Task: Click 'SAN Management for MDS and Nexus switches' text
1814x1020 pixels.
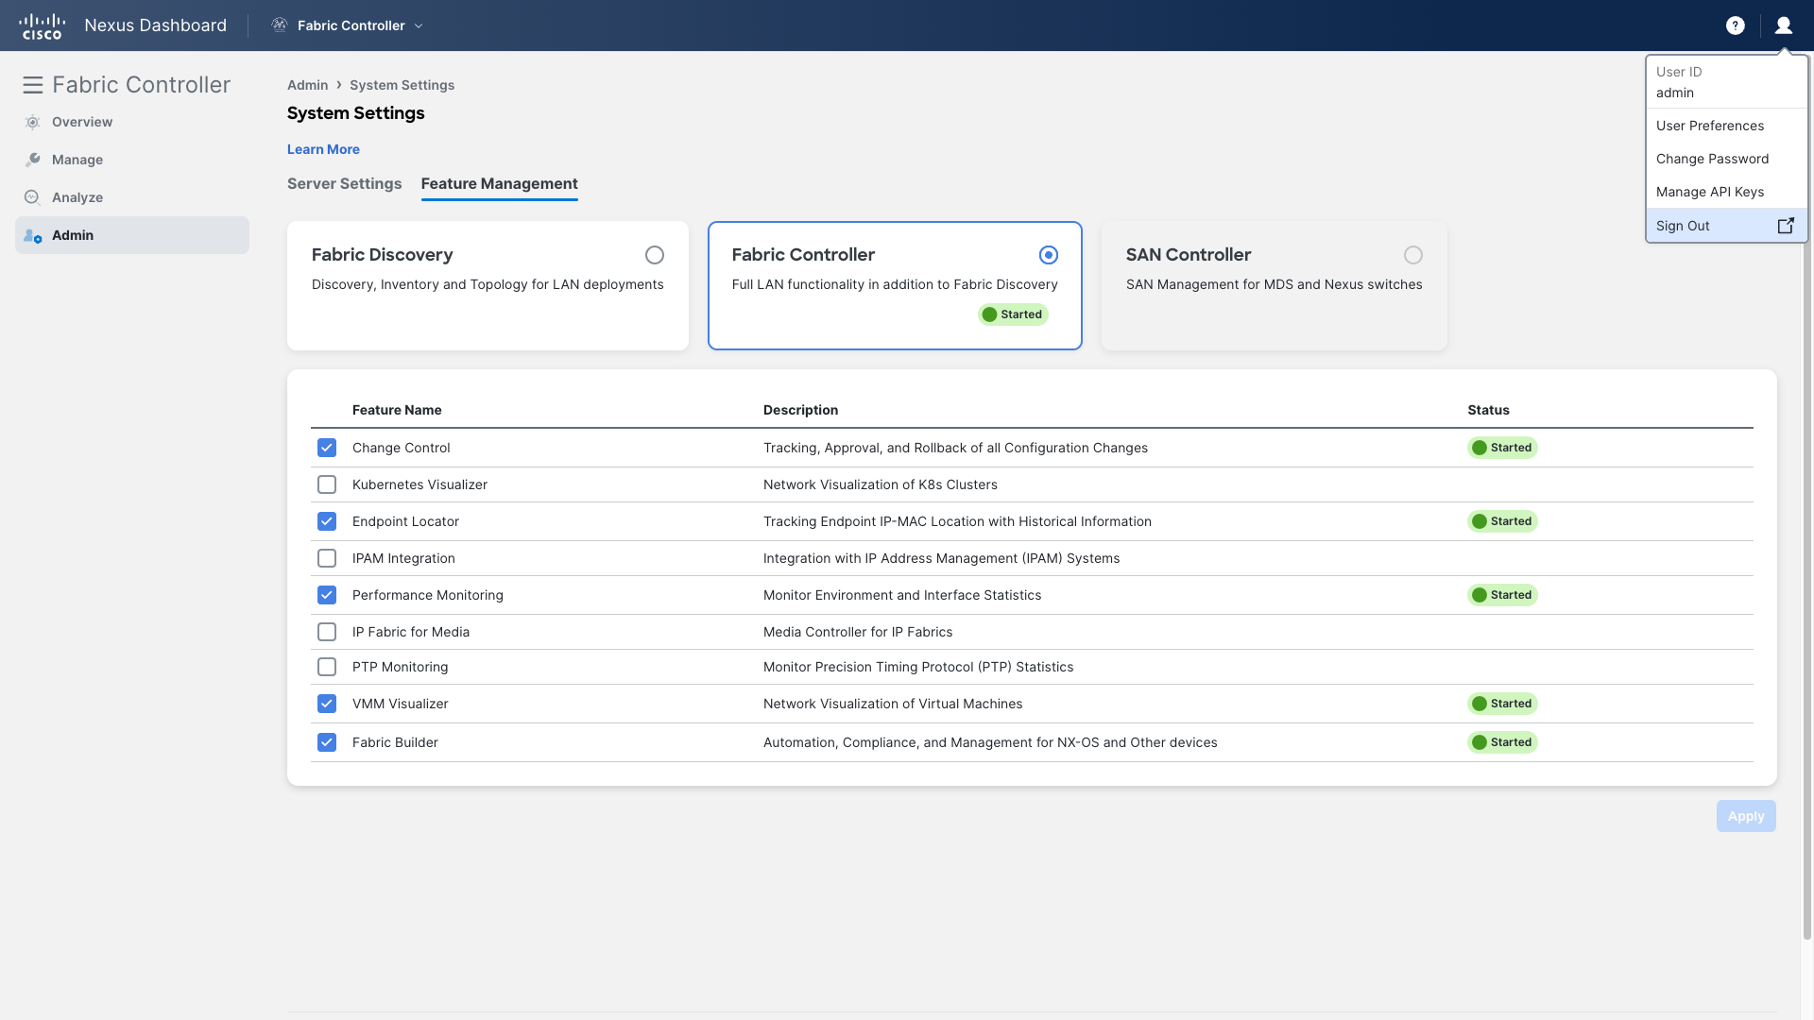Action: point(1275,284)
